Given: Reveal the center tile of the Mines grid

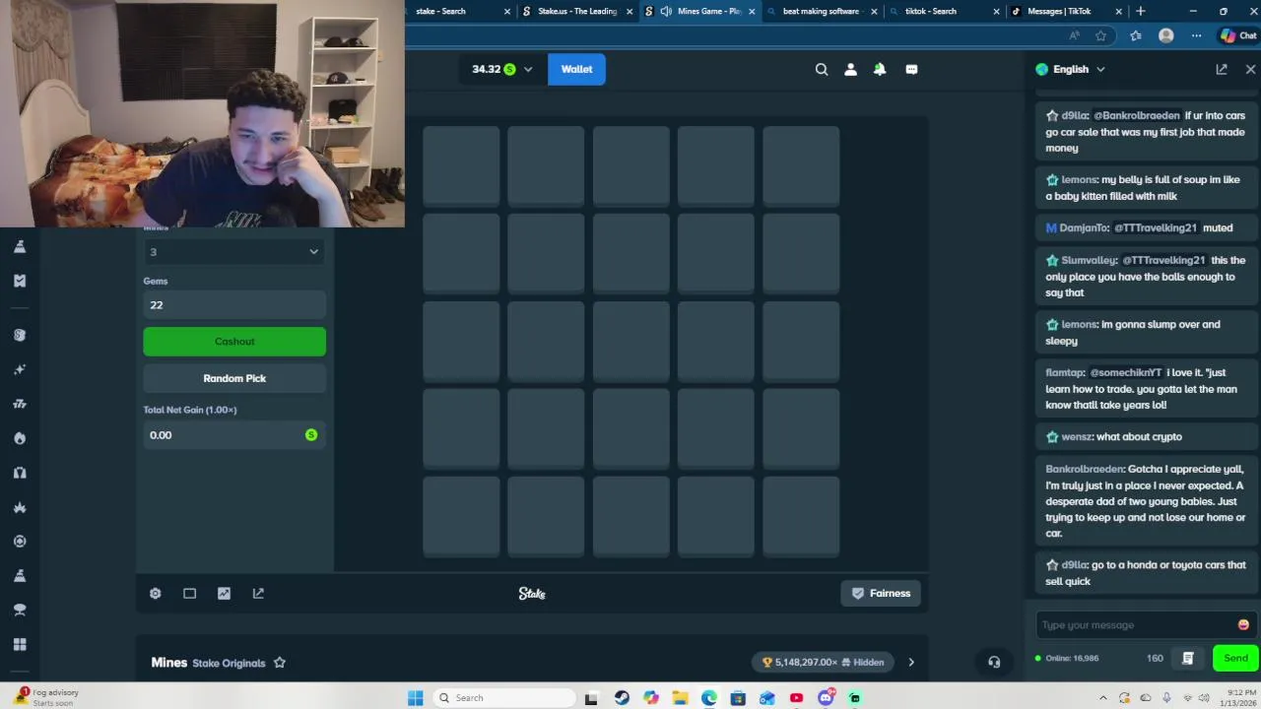Looking at the screenshot, I should pyautogui.click(x=630, y=341).
